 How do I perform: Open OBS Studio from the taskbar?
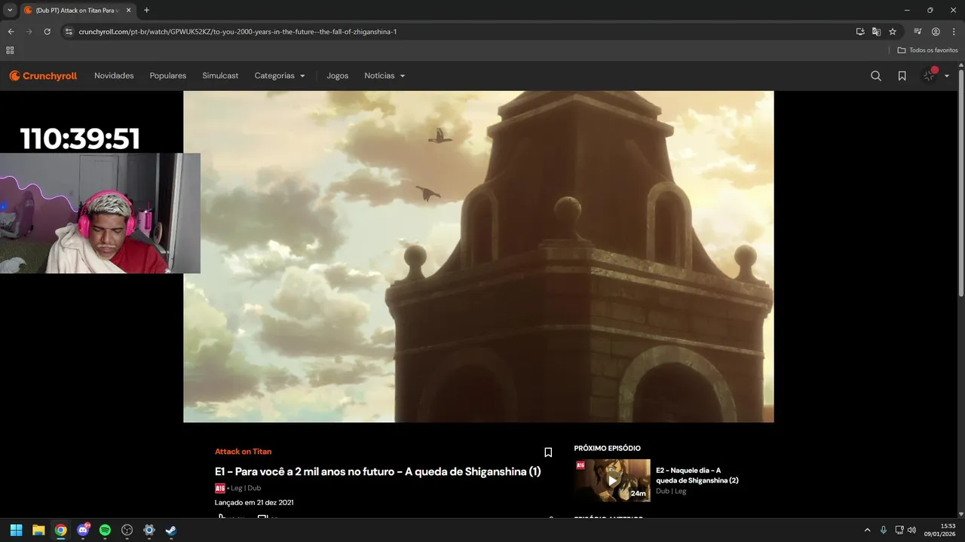(127, 530)
